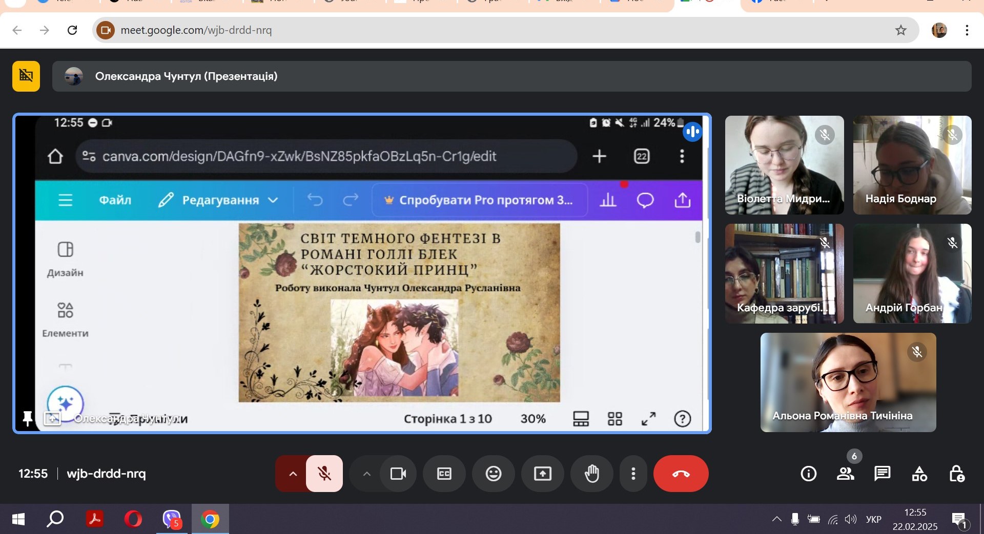The width and height of the screenshot is (984, 534).
Task: Click mute indicator on Андрій Горбан tile
Action: coord(953,243)
